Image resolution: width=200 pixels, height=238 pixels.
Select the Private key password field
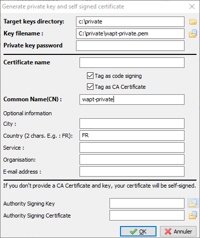[130, 45]
